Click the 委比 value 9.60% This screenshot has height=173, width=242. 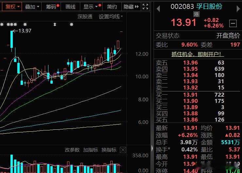(190, 45)
